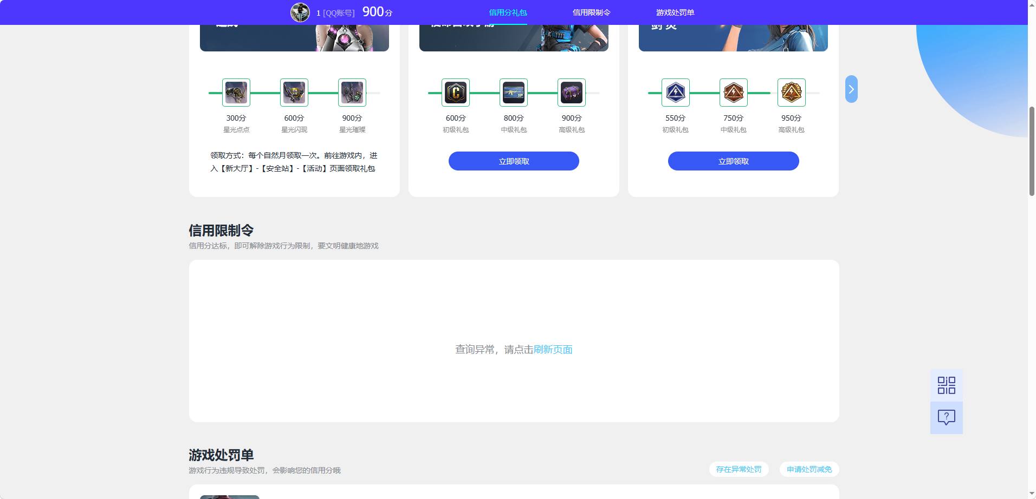Click the 刷新页面 link

click(x=553, y=350)
